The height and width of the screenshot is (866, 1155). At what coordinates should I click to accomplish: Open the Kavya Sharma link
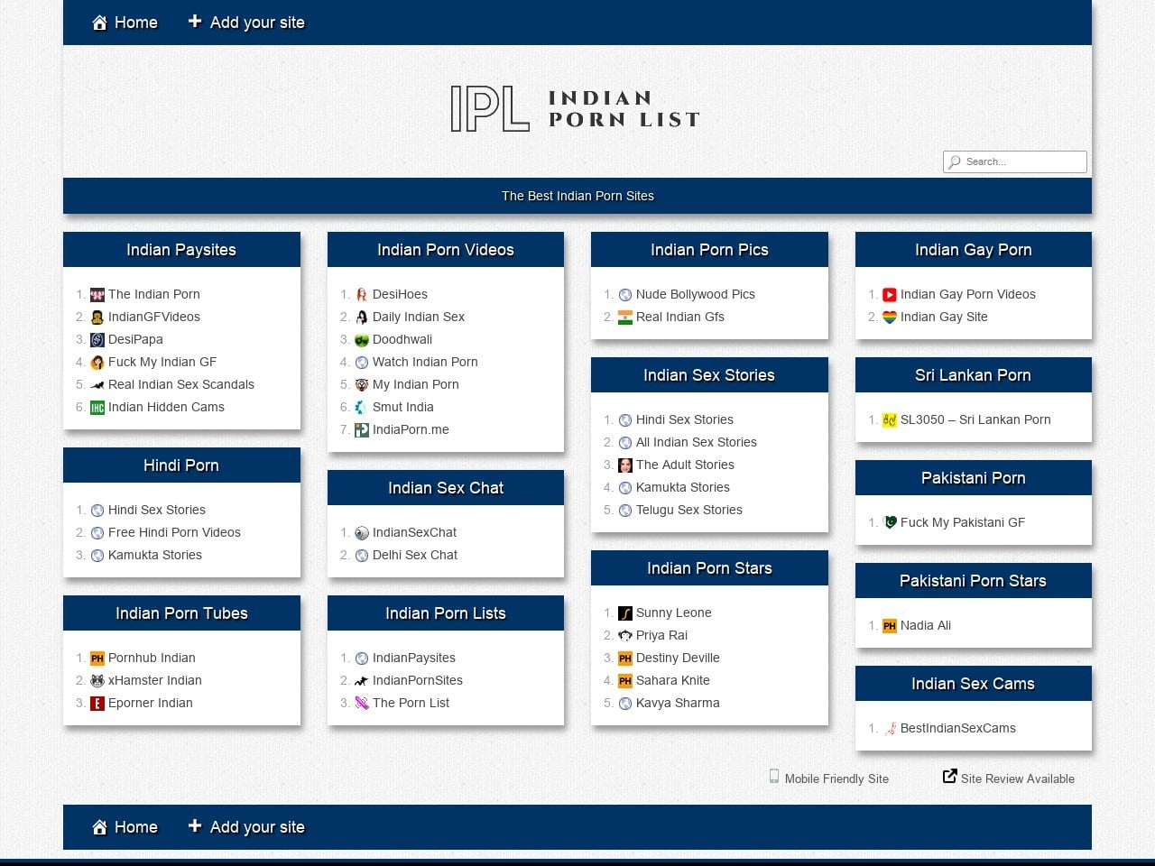tap(678, 704)
